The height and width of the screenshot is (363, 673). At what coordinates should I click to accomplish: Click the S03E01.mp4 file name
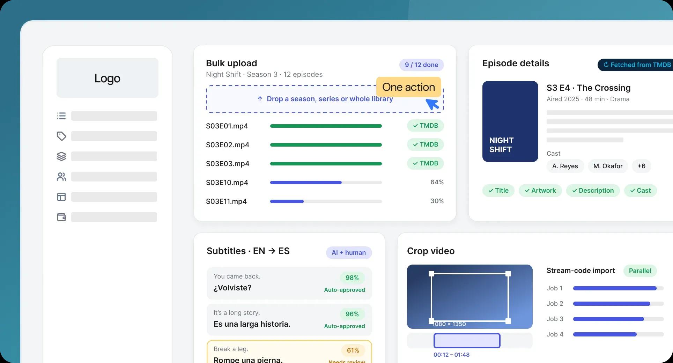click(227, 126)
